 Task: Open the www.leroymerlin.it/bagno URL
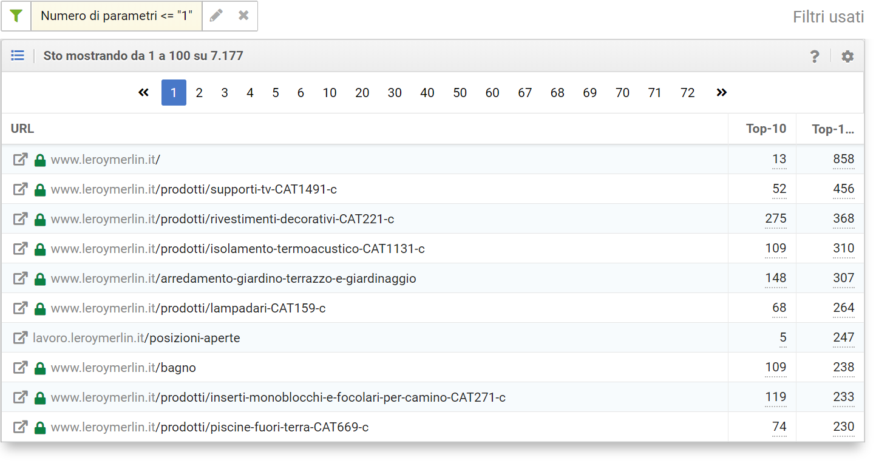click(123, 368)
